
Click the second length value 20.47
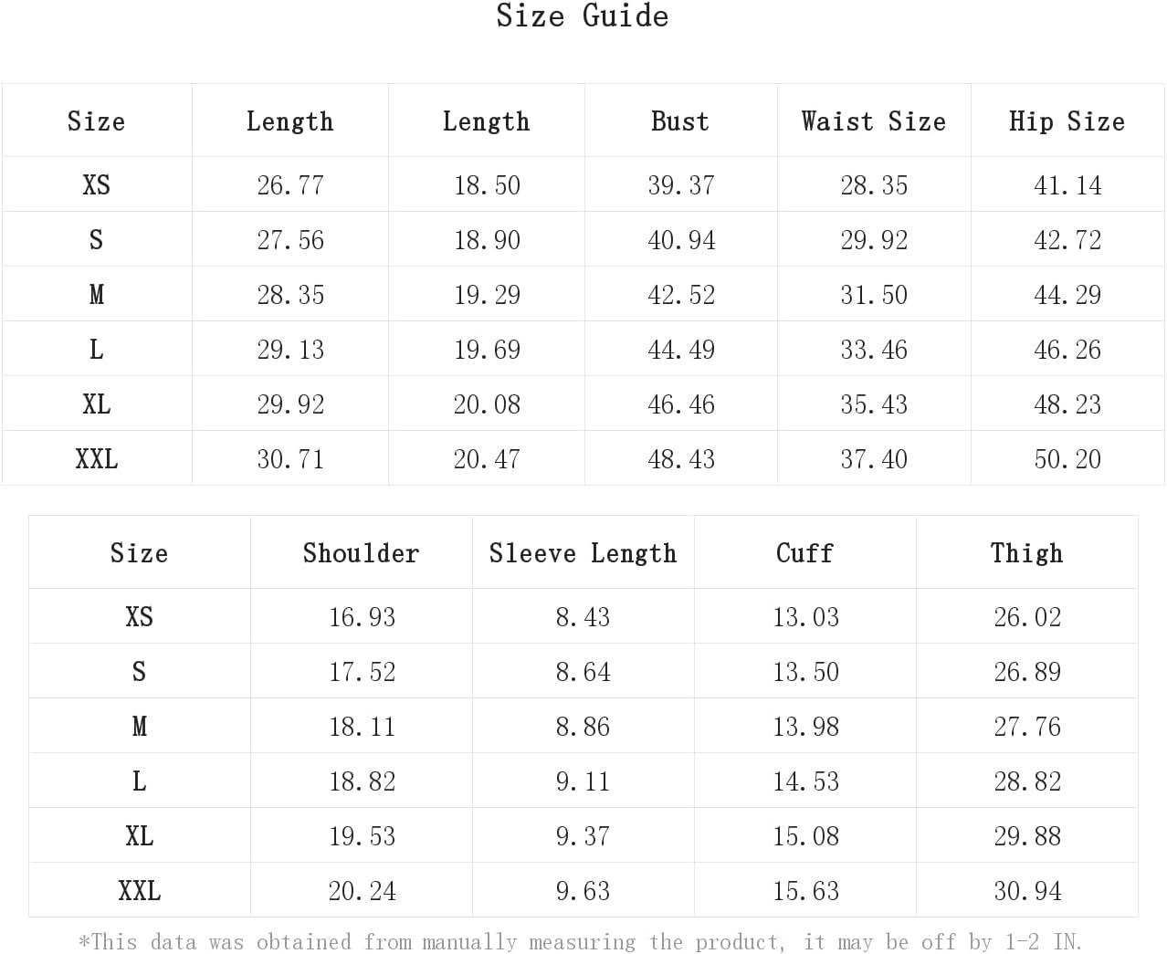click(487, 459)
